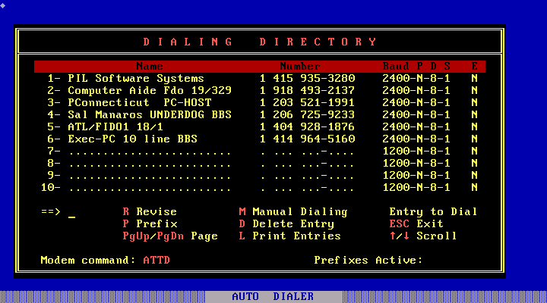Click the Baud P D S column header
Viewport: 547px width, 303px height.
tap(416, 66)
